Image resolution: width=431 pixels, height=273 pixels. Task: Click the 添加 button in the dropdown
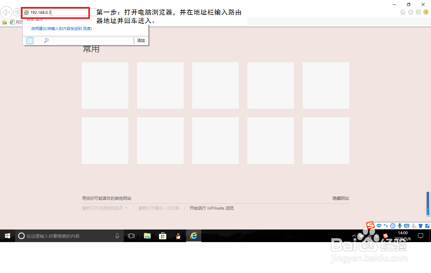[141, 40]
